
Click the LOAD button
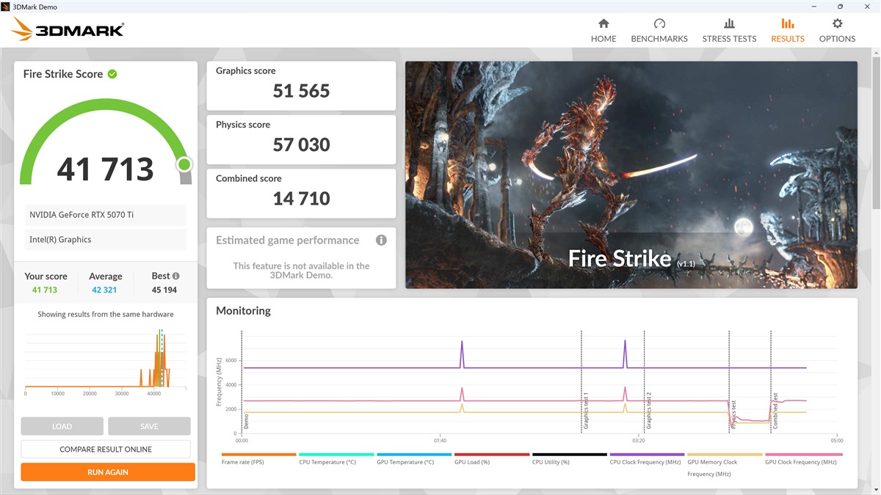(x=62, y=426)
